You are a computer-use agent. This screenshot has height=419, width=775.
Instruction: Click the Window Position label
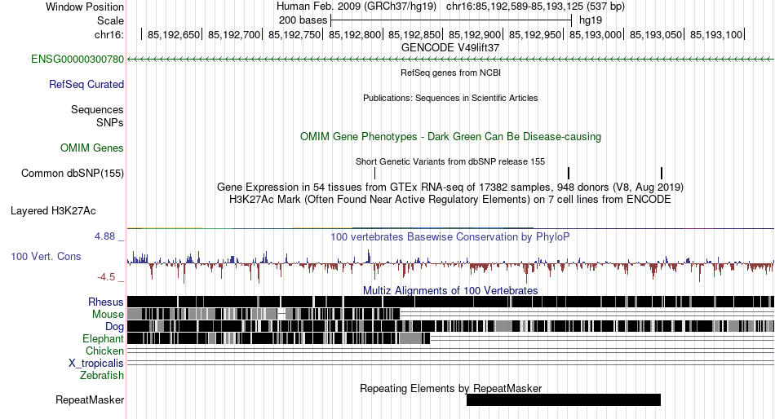click(x=85, y=7)
